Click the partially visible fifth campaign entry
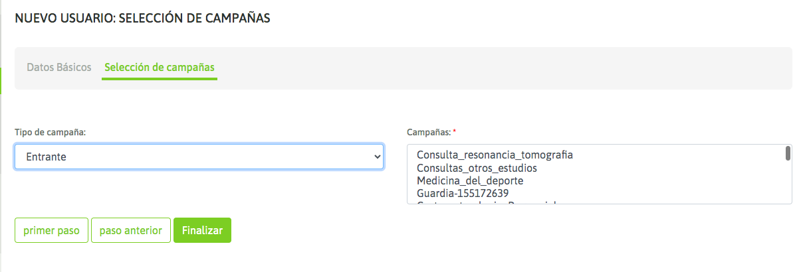This screenshot has height=272, width=803. click(x=485, y=202)
